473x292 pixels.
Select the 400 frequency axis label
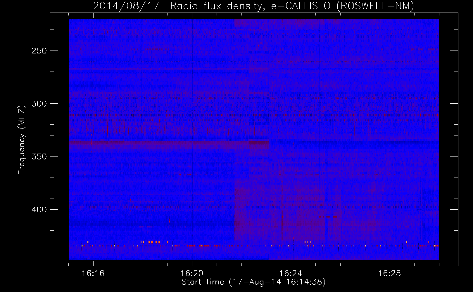(39, 210)
